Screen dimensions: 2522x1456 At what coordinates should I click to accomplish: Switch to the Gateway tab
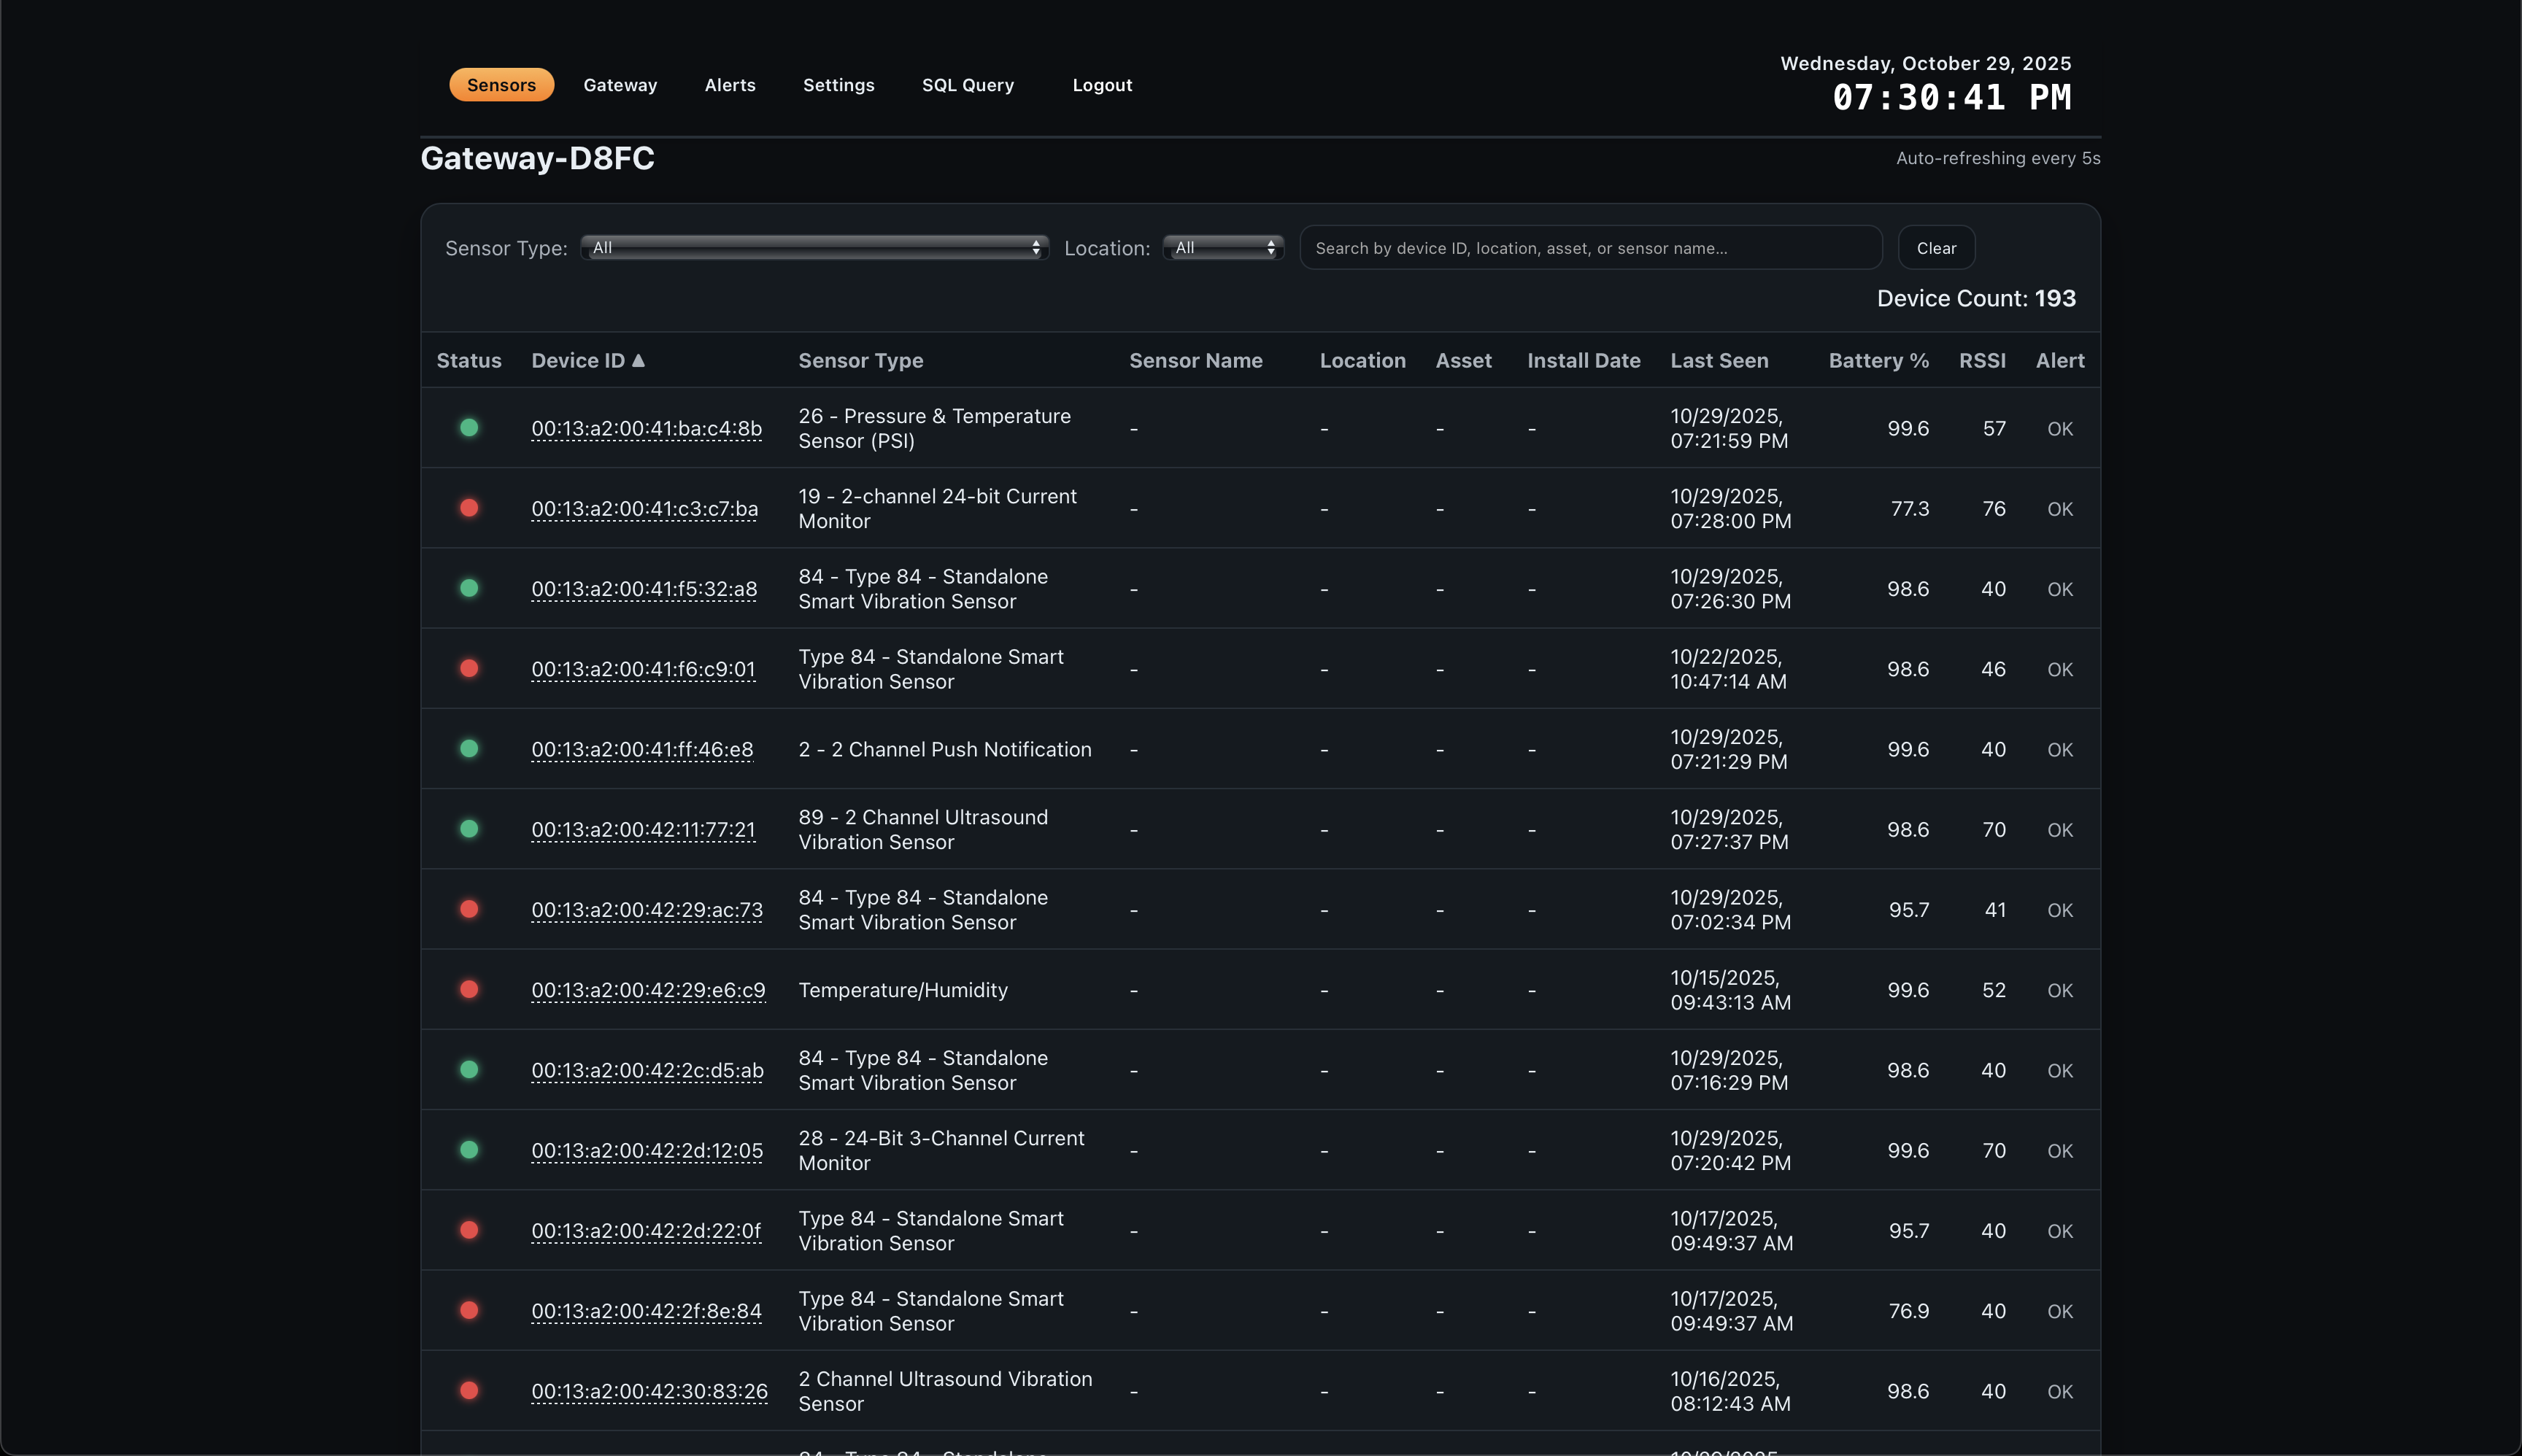[620, 85]
